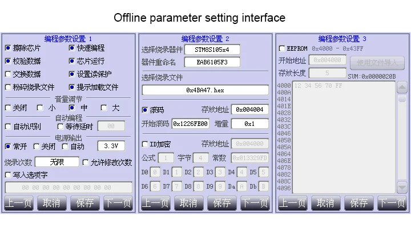The image size is (411, 245).
Task: Toggle 滚码 rolling code option
Action: pyautogui.click(x=144, y=110)
